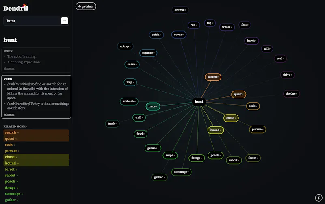The width and height of the screenshot is (325, 204).
Task: Select the ambush graph node
Action: (x=129, y=101)
